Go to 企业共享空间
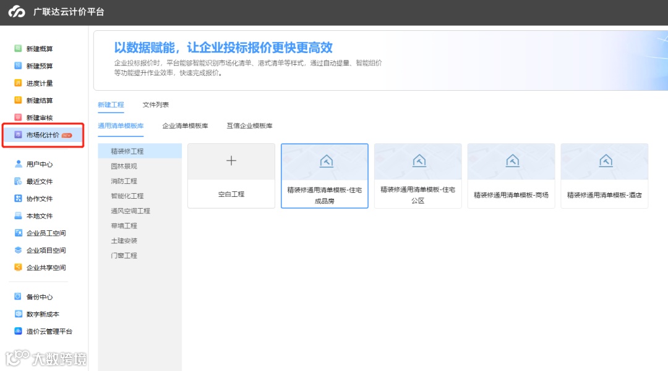 click(46, 267)
